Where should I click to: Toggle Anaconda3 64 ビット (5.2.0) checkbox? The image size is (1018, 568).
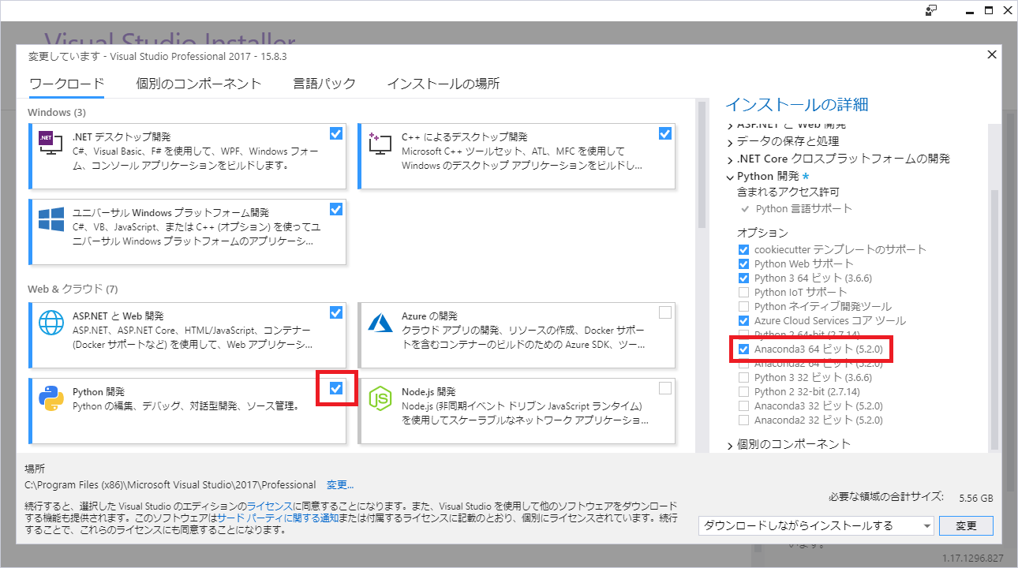tap(743, 349)
